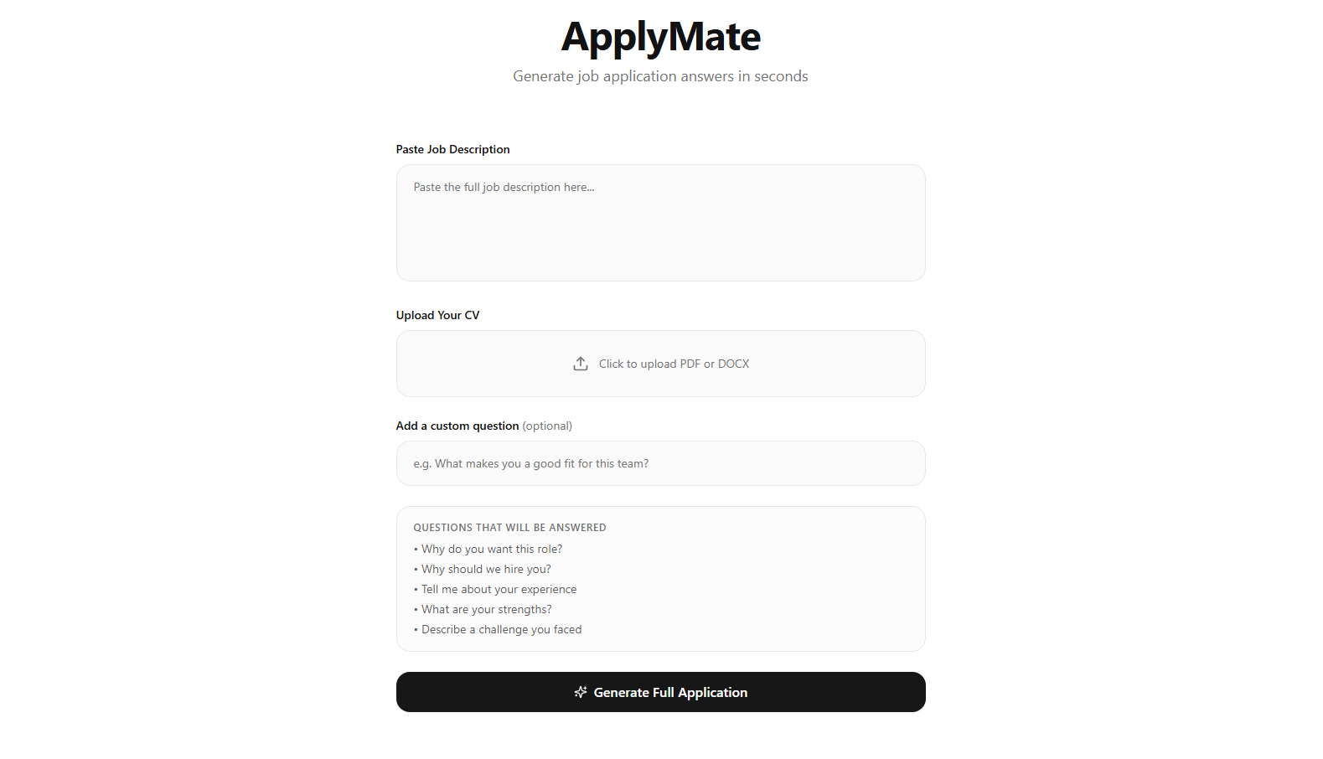Click the placeholder text 'Paste the full job description here'

point(504,187)
